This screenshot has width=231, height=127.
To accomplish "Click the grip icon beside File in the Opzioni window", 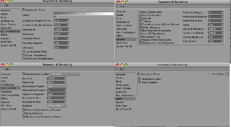I will 117,7.
